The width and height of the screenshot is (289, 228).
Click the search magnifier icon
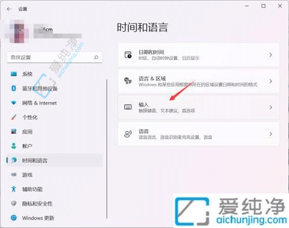[96, 57]
